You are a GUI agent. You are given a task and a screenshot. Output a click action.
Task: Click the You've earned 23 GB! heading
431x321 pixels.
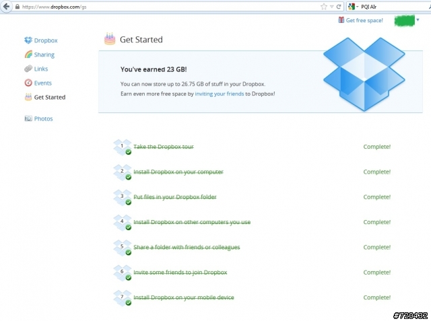tap(154, 69)
